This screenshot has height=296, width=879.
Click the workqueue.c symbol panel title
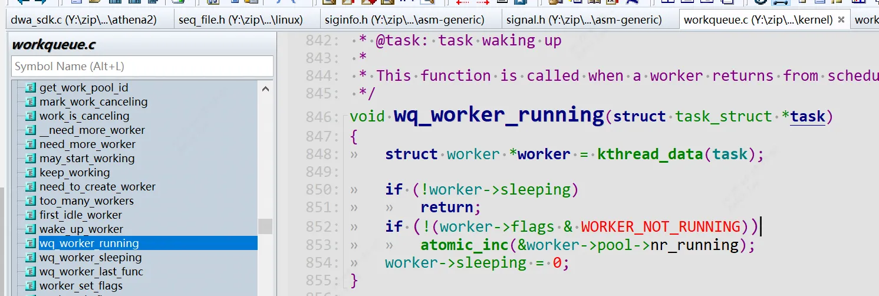(x=54, y=45)
